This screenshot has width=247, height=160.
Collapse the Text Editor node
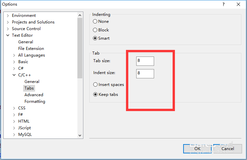coord(8,35)
